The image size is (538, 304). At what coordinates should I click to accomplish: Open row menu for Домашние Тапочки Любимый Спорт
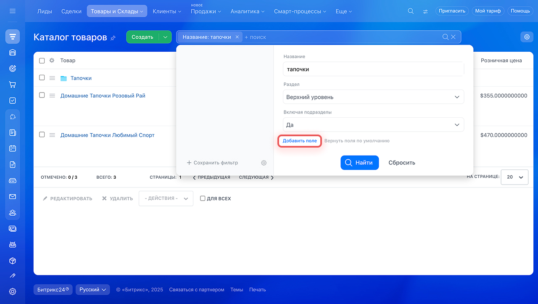52,135
